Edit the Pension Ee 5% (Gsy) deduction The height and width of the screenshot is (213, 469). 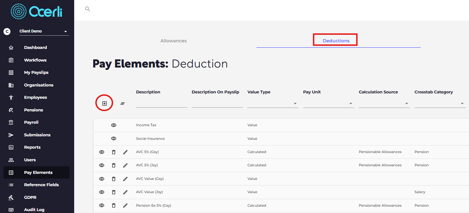[x=125, y=205]
